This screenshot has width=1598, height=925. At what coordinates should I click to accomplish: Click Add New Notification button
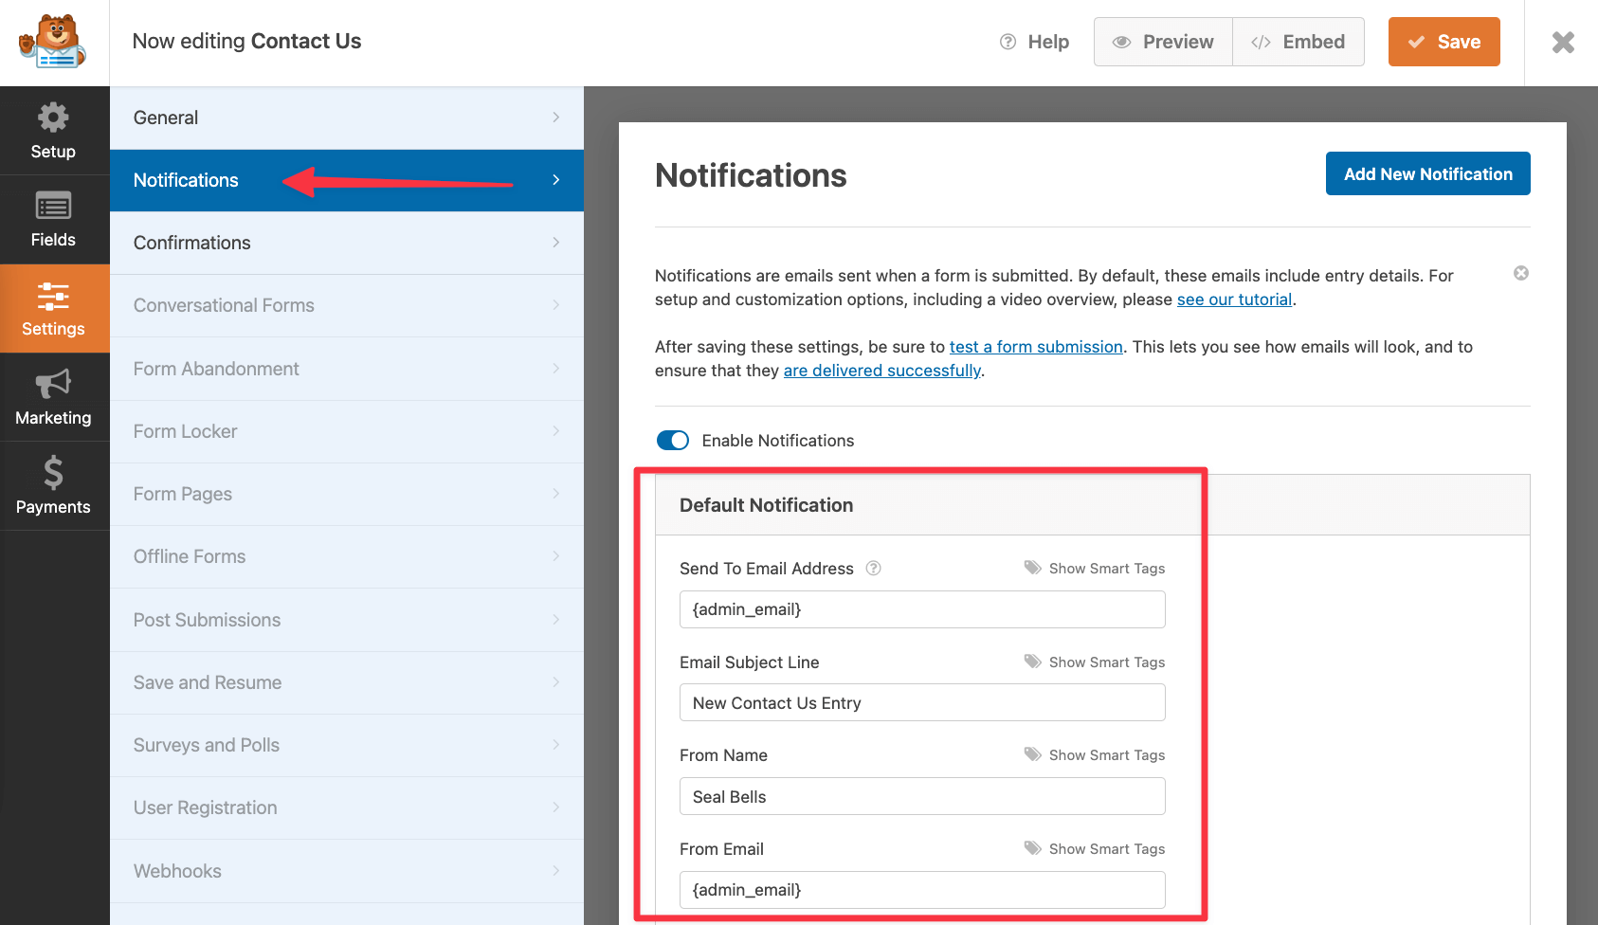(x=1427, y=173)
